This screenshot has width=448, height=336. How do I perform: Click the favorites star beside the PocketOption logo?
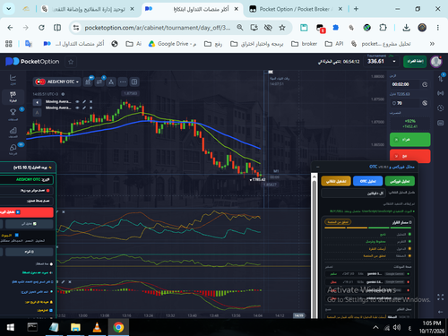click(71, 62)
